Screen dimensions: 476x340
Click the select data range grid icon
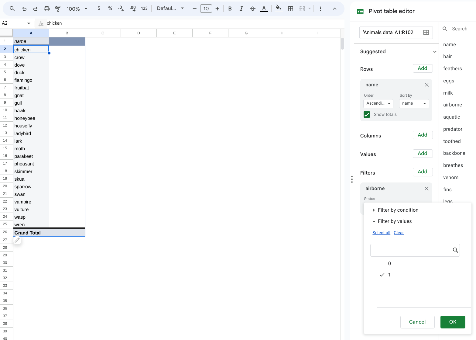pos(426,33)
